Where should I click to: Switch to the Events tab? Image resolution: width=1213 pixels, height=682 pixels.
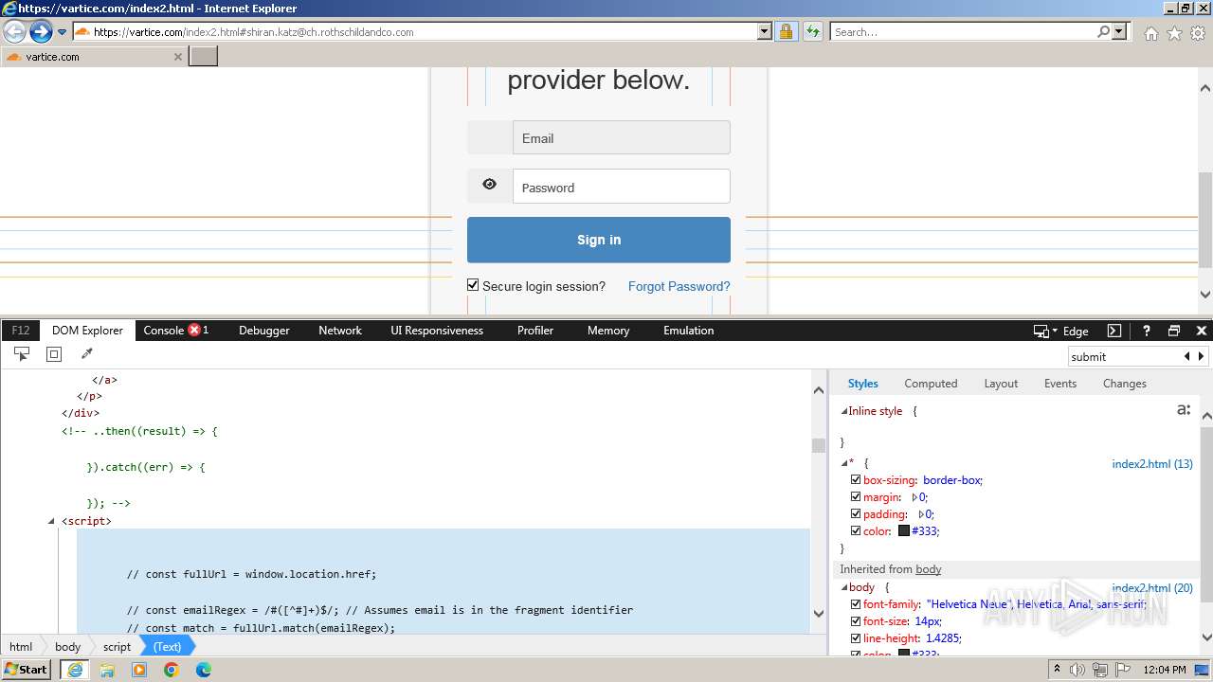[1060, 384]
